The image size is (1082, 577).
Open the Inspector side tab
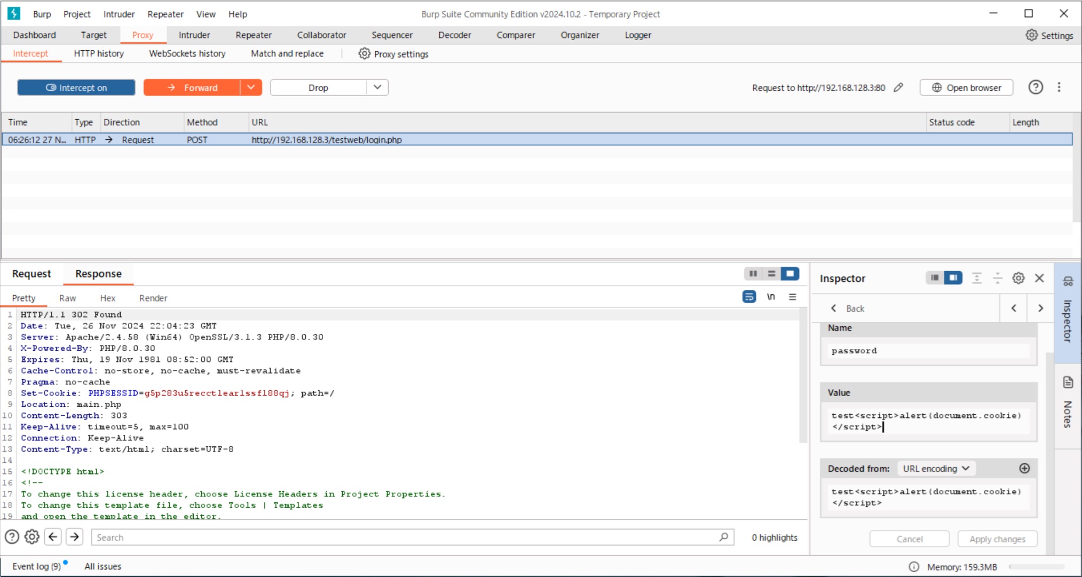tap(1067, 312)
